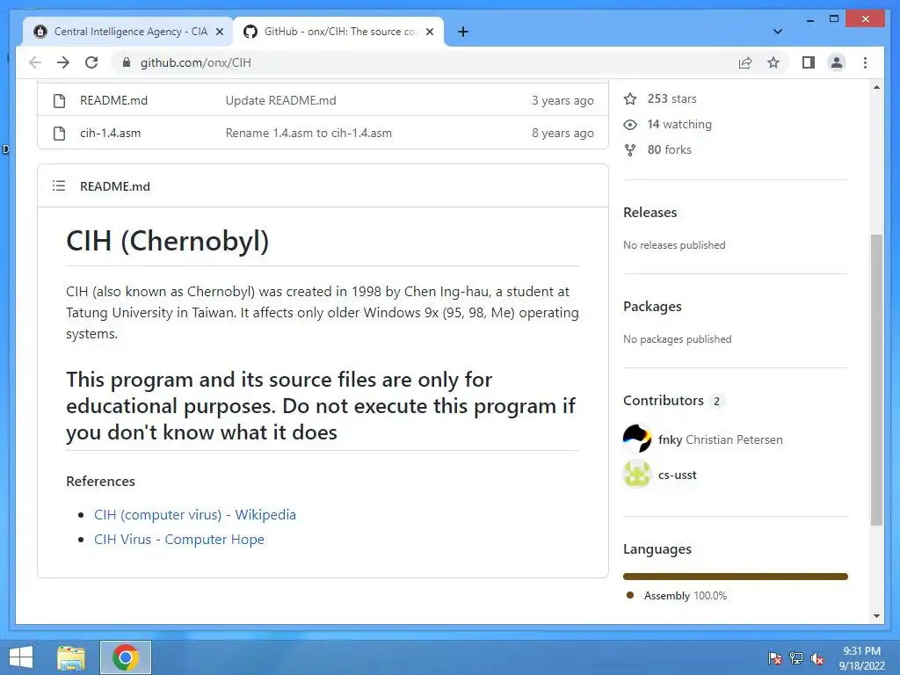Click the 3 years ago timestamp

562,100
